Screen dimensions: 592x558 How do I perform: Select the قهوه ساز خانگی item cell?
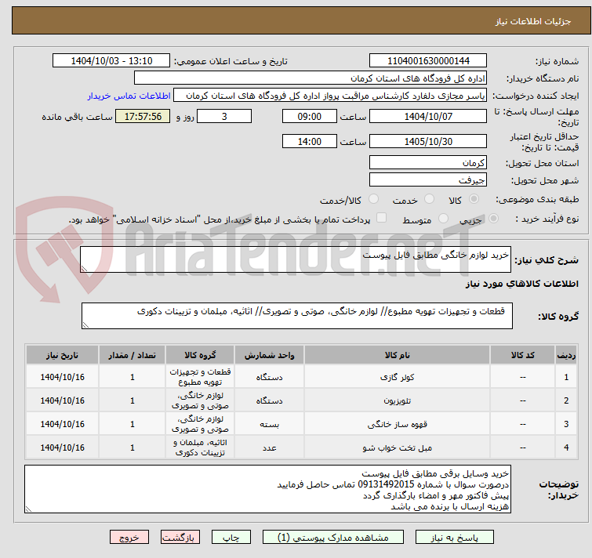pos(398,424)
